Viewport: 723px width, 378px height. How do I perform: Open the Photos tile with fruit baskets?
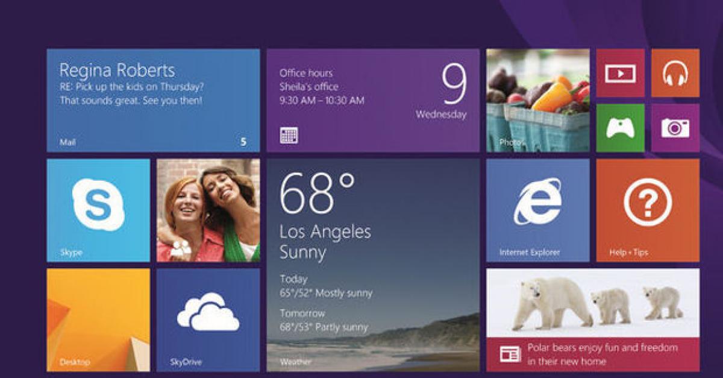(x=538, y=100)
